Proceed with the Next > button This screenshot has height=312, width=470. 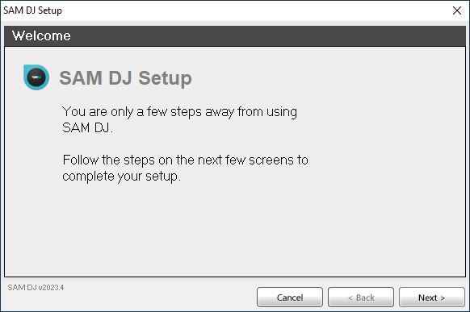pos(431,297)
